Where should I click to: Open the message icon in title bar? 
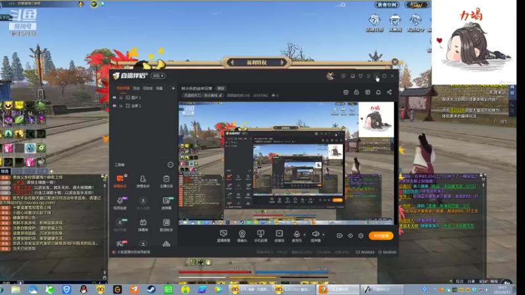343,76
